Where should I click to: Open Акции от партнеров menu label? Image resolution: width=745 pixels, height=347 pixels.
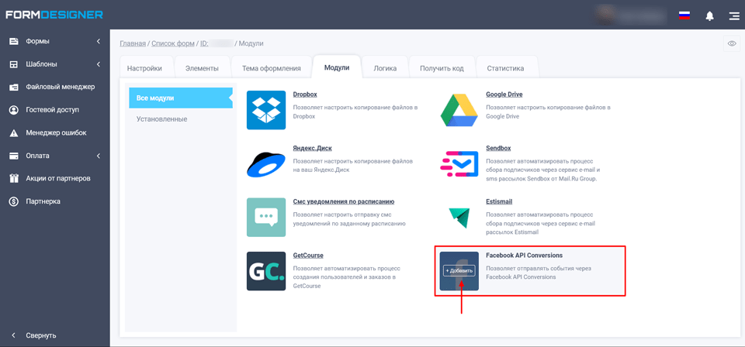(58, 178)
